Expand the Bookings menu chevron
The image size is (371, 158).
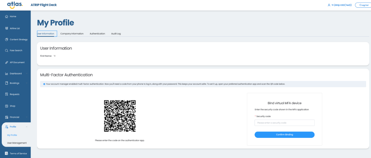[27, 83]
